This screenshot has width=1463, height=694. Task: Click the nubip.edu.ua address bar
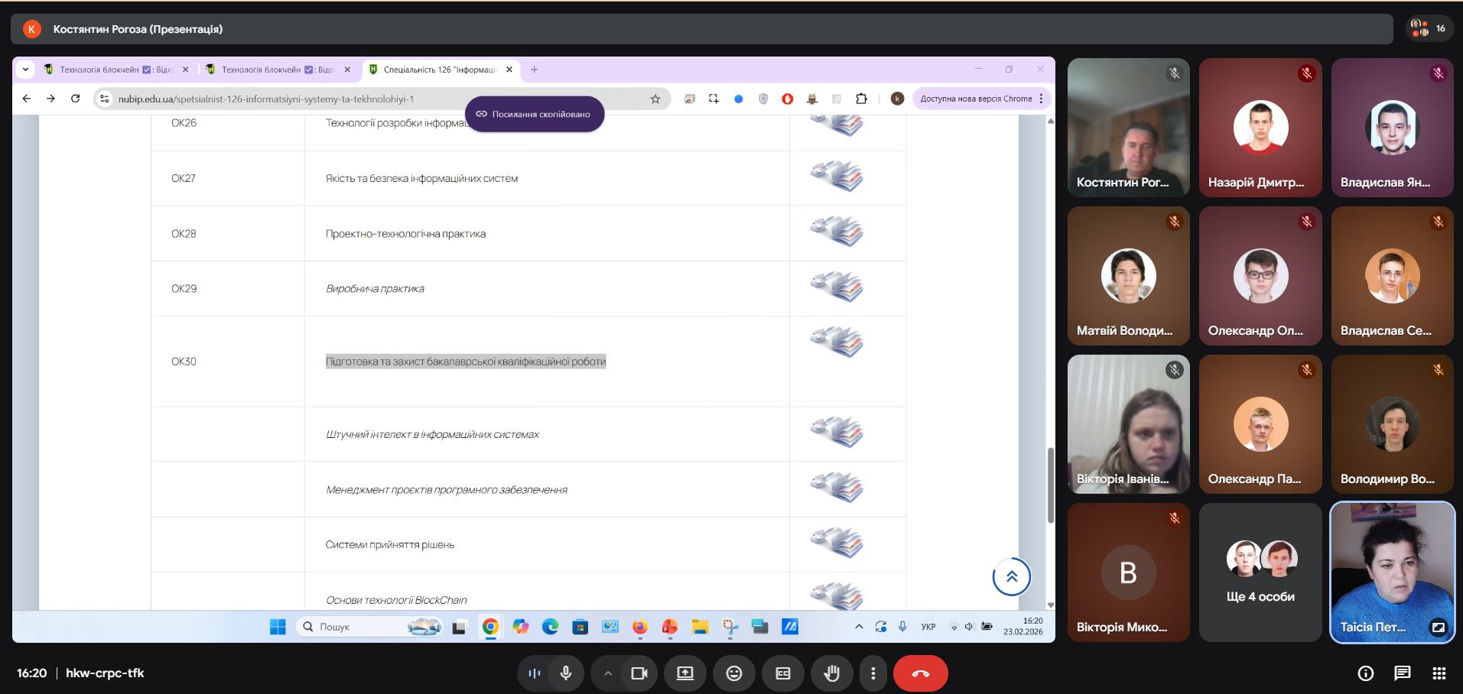(x=382, y=99)
